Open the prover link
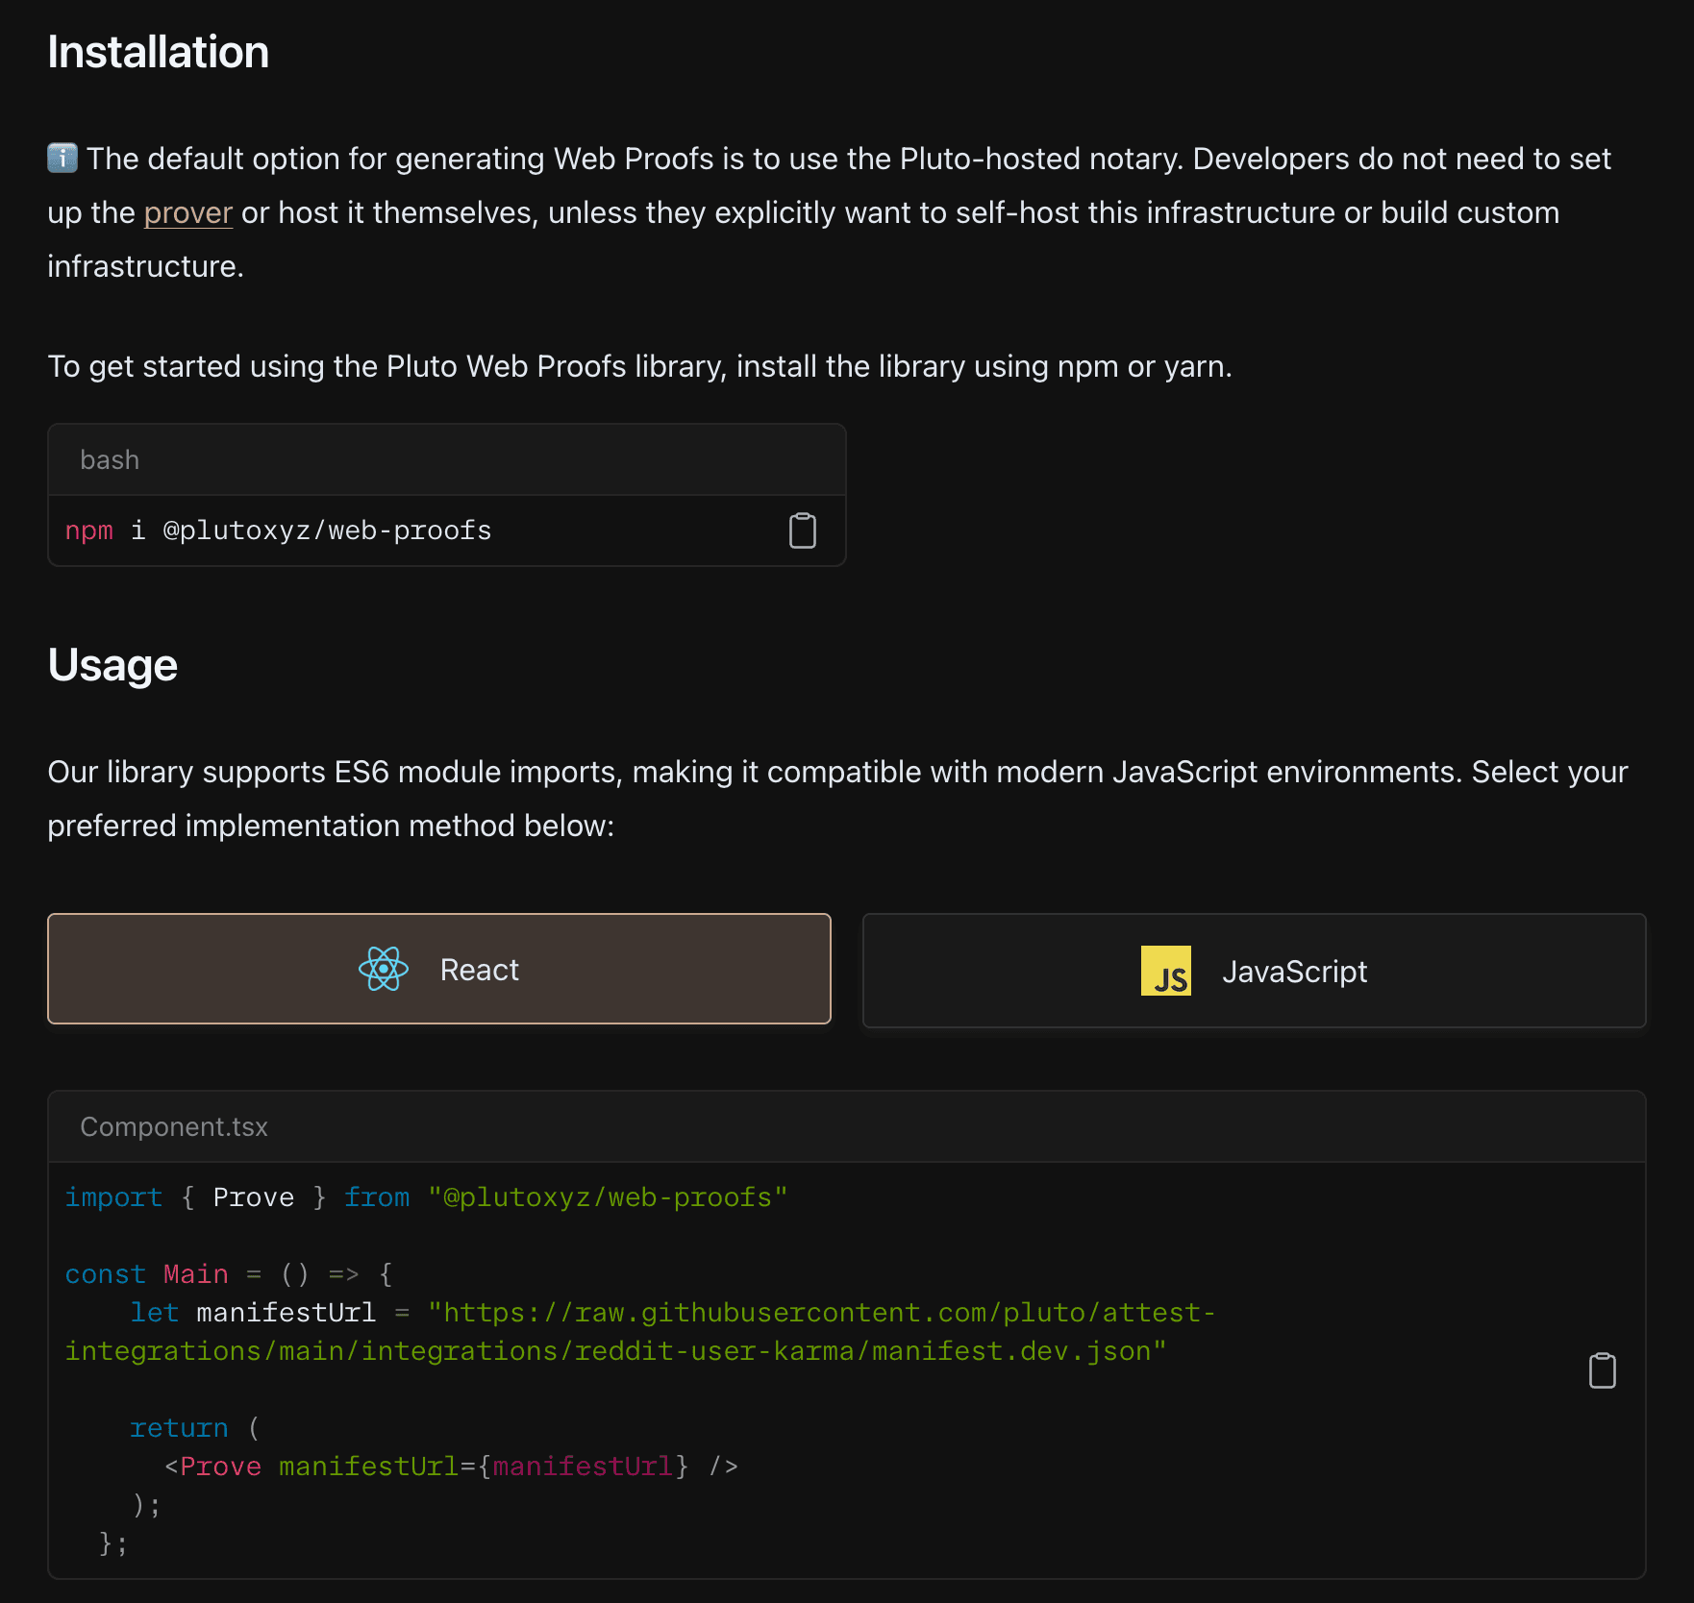1694x1603 pixels. click(188, 212)
